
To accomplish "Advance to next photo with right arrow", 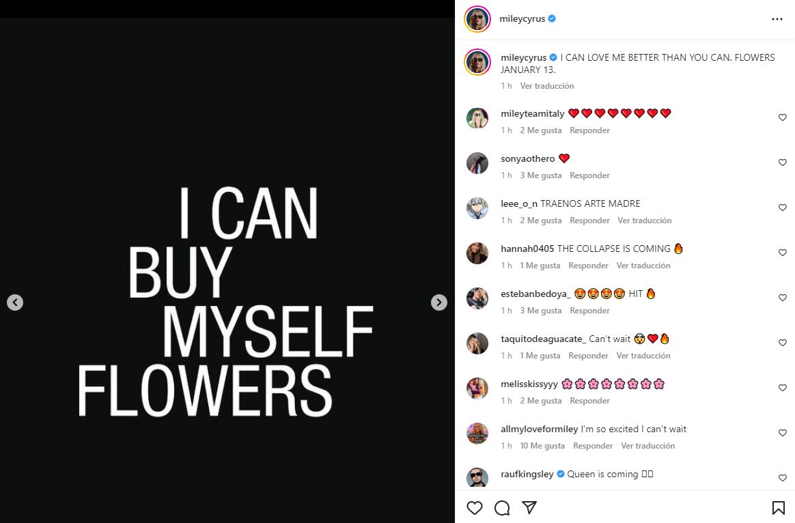I will (439, 302).
